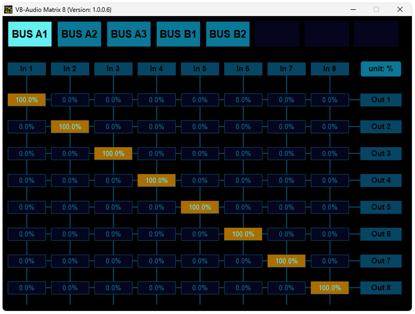
Task: Click the In 5 column header
Action: [200, 69]
